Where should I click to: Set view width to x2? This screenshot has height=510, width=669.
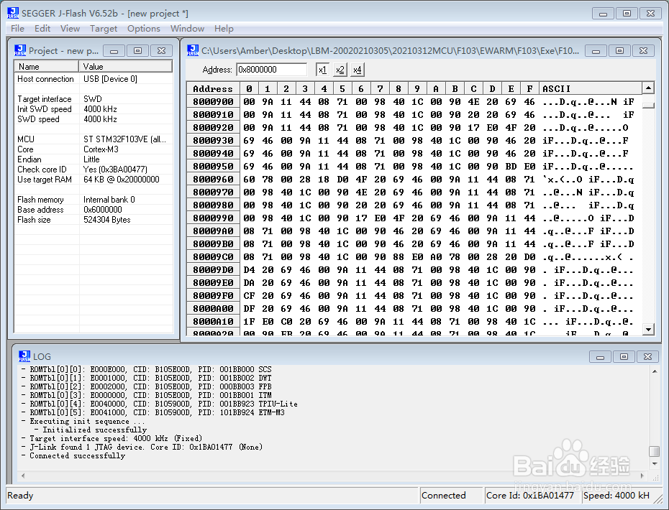click(340, 70)
